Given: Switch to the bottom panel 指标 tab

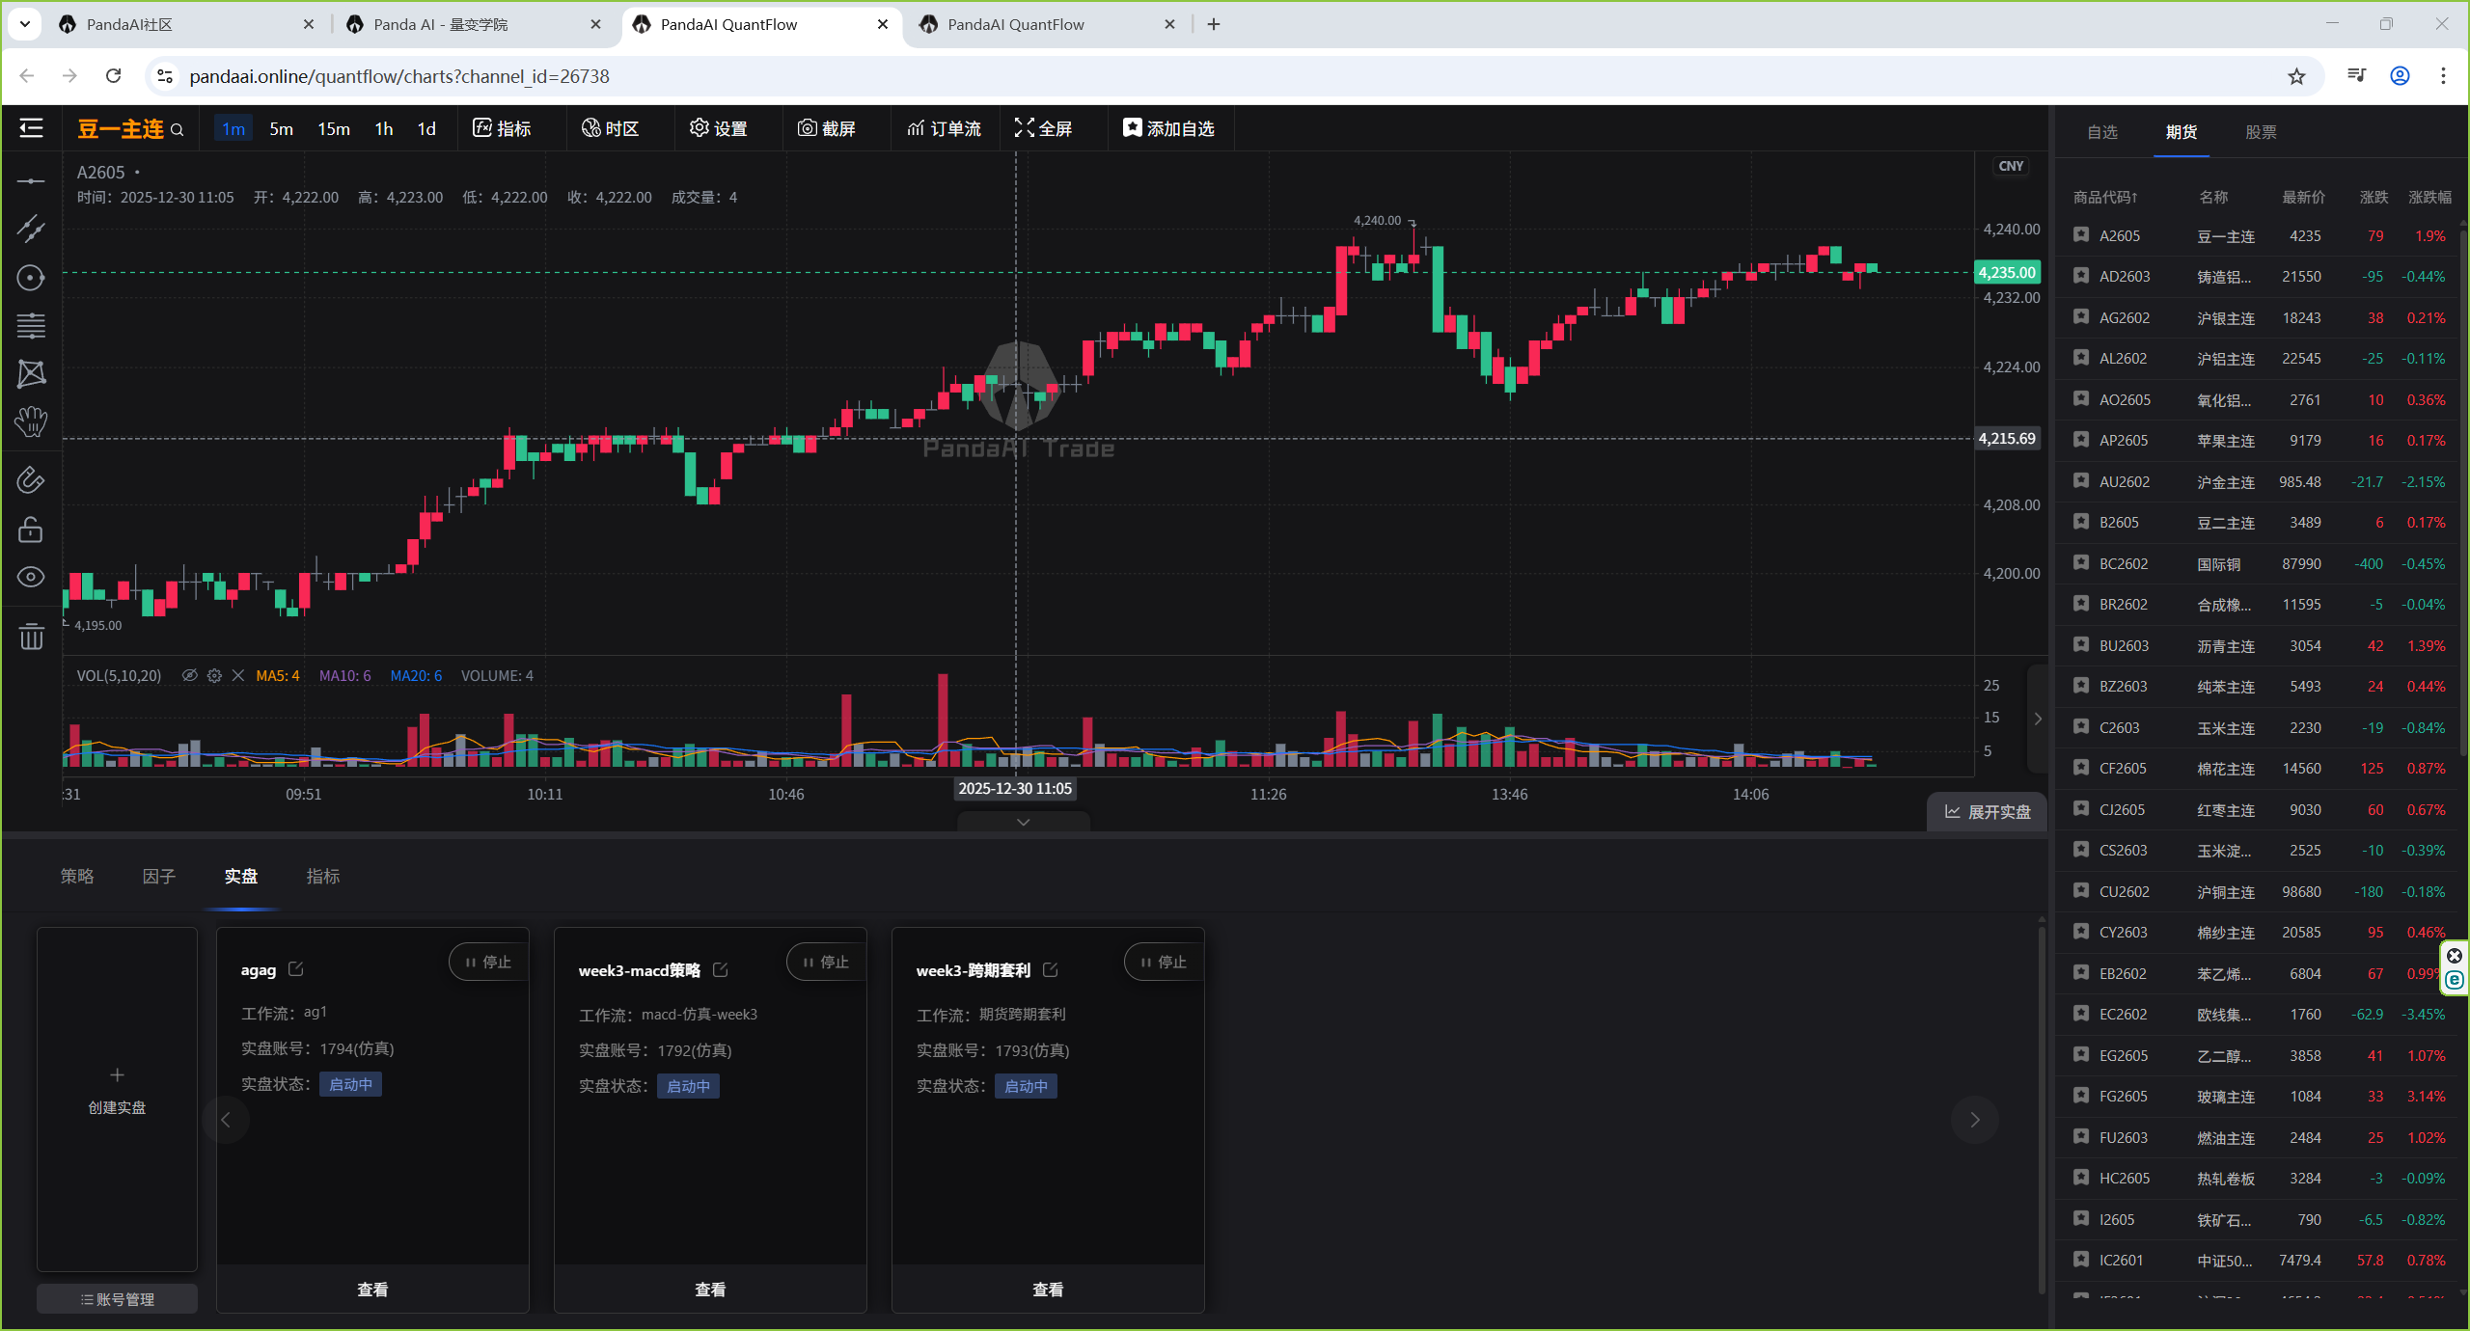Looking at the screenshot, I should coord(323,876).
